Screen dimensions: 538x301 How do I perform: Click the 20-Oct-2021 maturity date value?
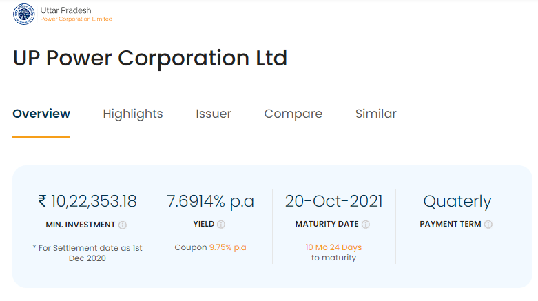334,201
